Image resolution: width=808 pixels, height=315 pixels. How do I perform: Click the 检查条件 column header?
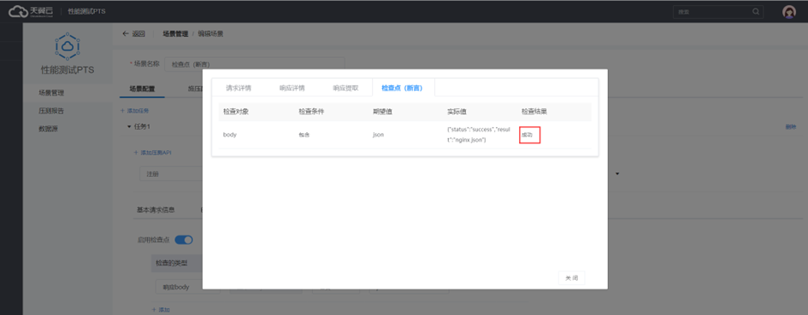(x=310, y=112)
